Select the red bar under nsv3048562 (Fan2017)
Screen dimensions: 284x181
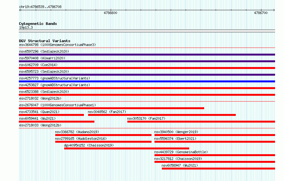tap(162, 115)
